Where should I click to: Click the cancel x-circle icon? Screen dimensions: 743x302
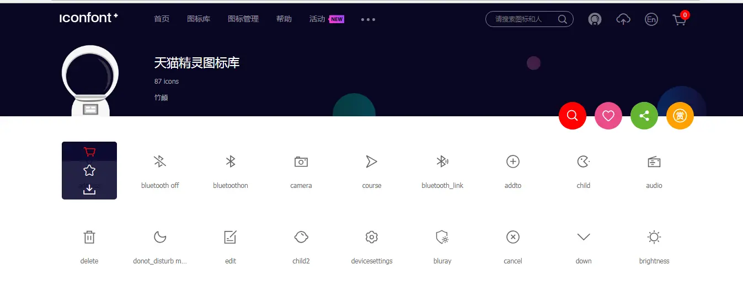[x=513, y=237]
